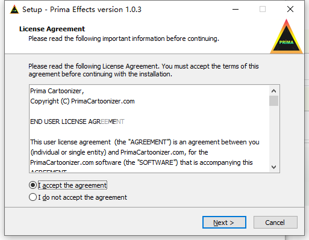Click the 'END USER LICENSE AGREEMENT' line
Image resolution: width=309 pixels, height=240 pixels.
tap(77, 122)
